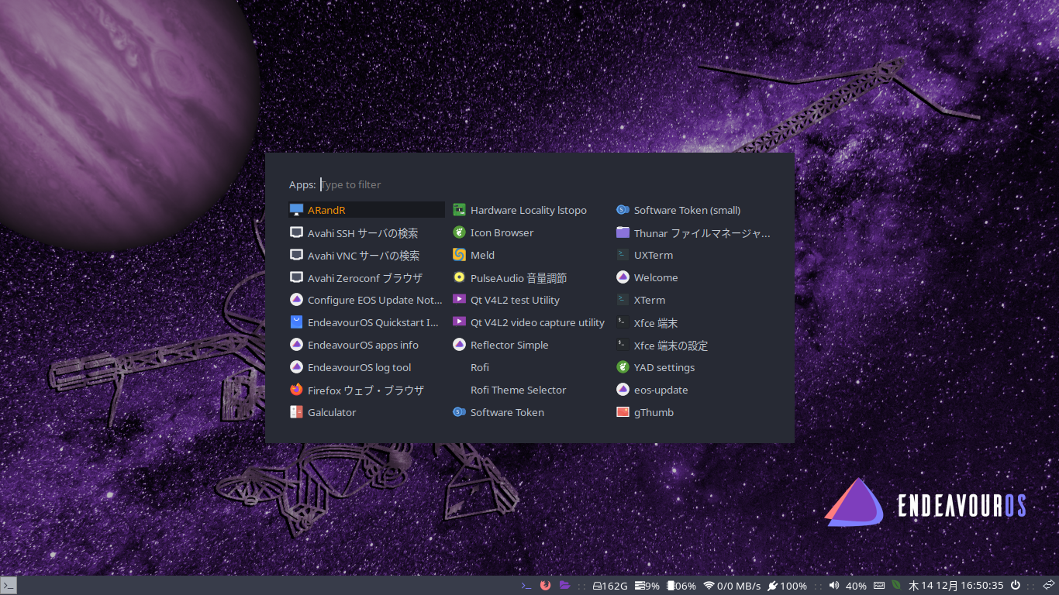Open Icon Browser
Image resolution: width=1059 pixels, height=595 pixels.
click(529, 232)
